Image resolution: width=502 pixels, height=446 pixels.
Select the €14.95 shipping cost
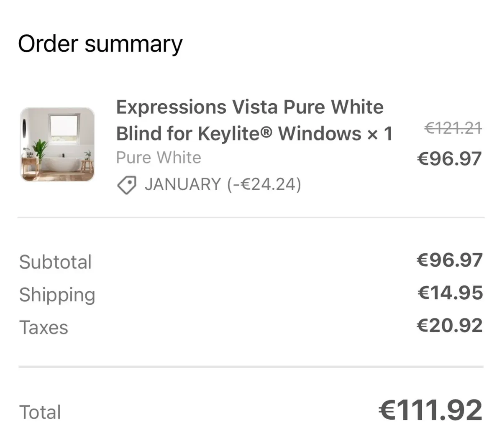click(x=450, y=293)
